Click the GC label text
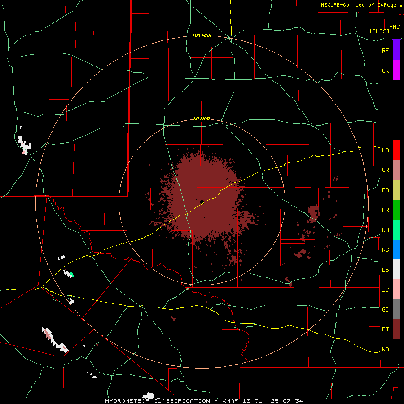This screenshot has width=404, height=404. [385, 309]
